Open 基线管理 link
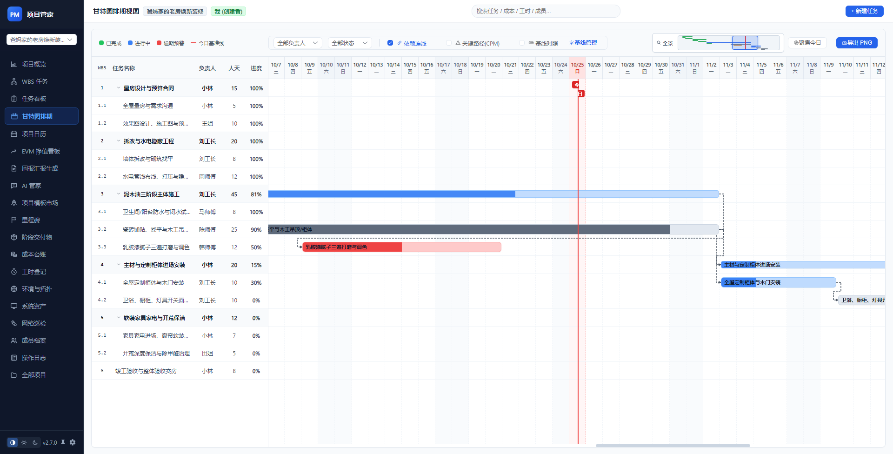 pos(583,43)
